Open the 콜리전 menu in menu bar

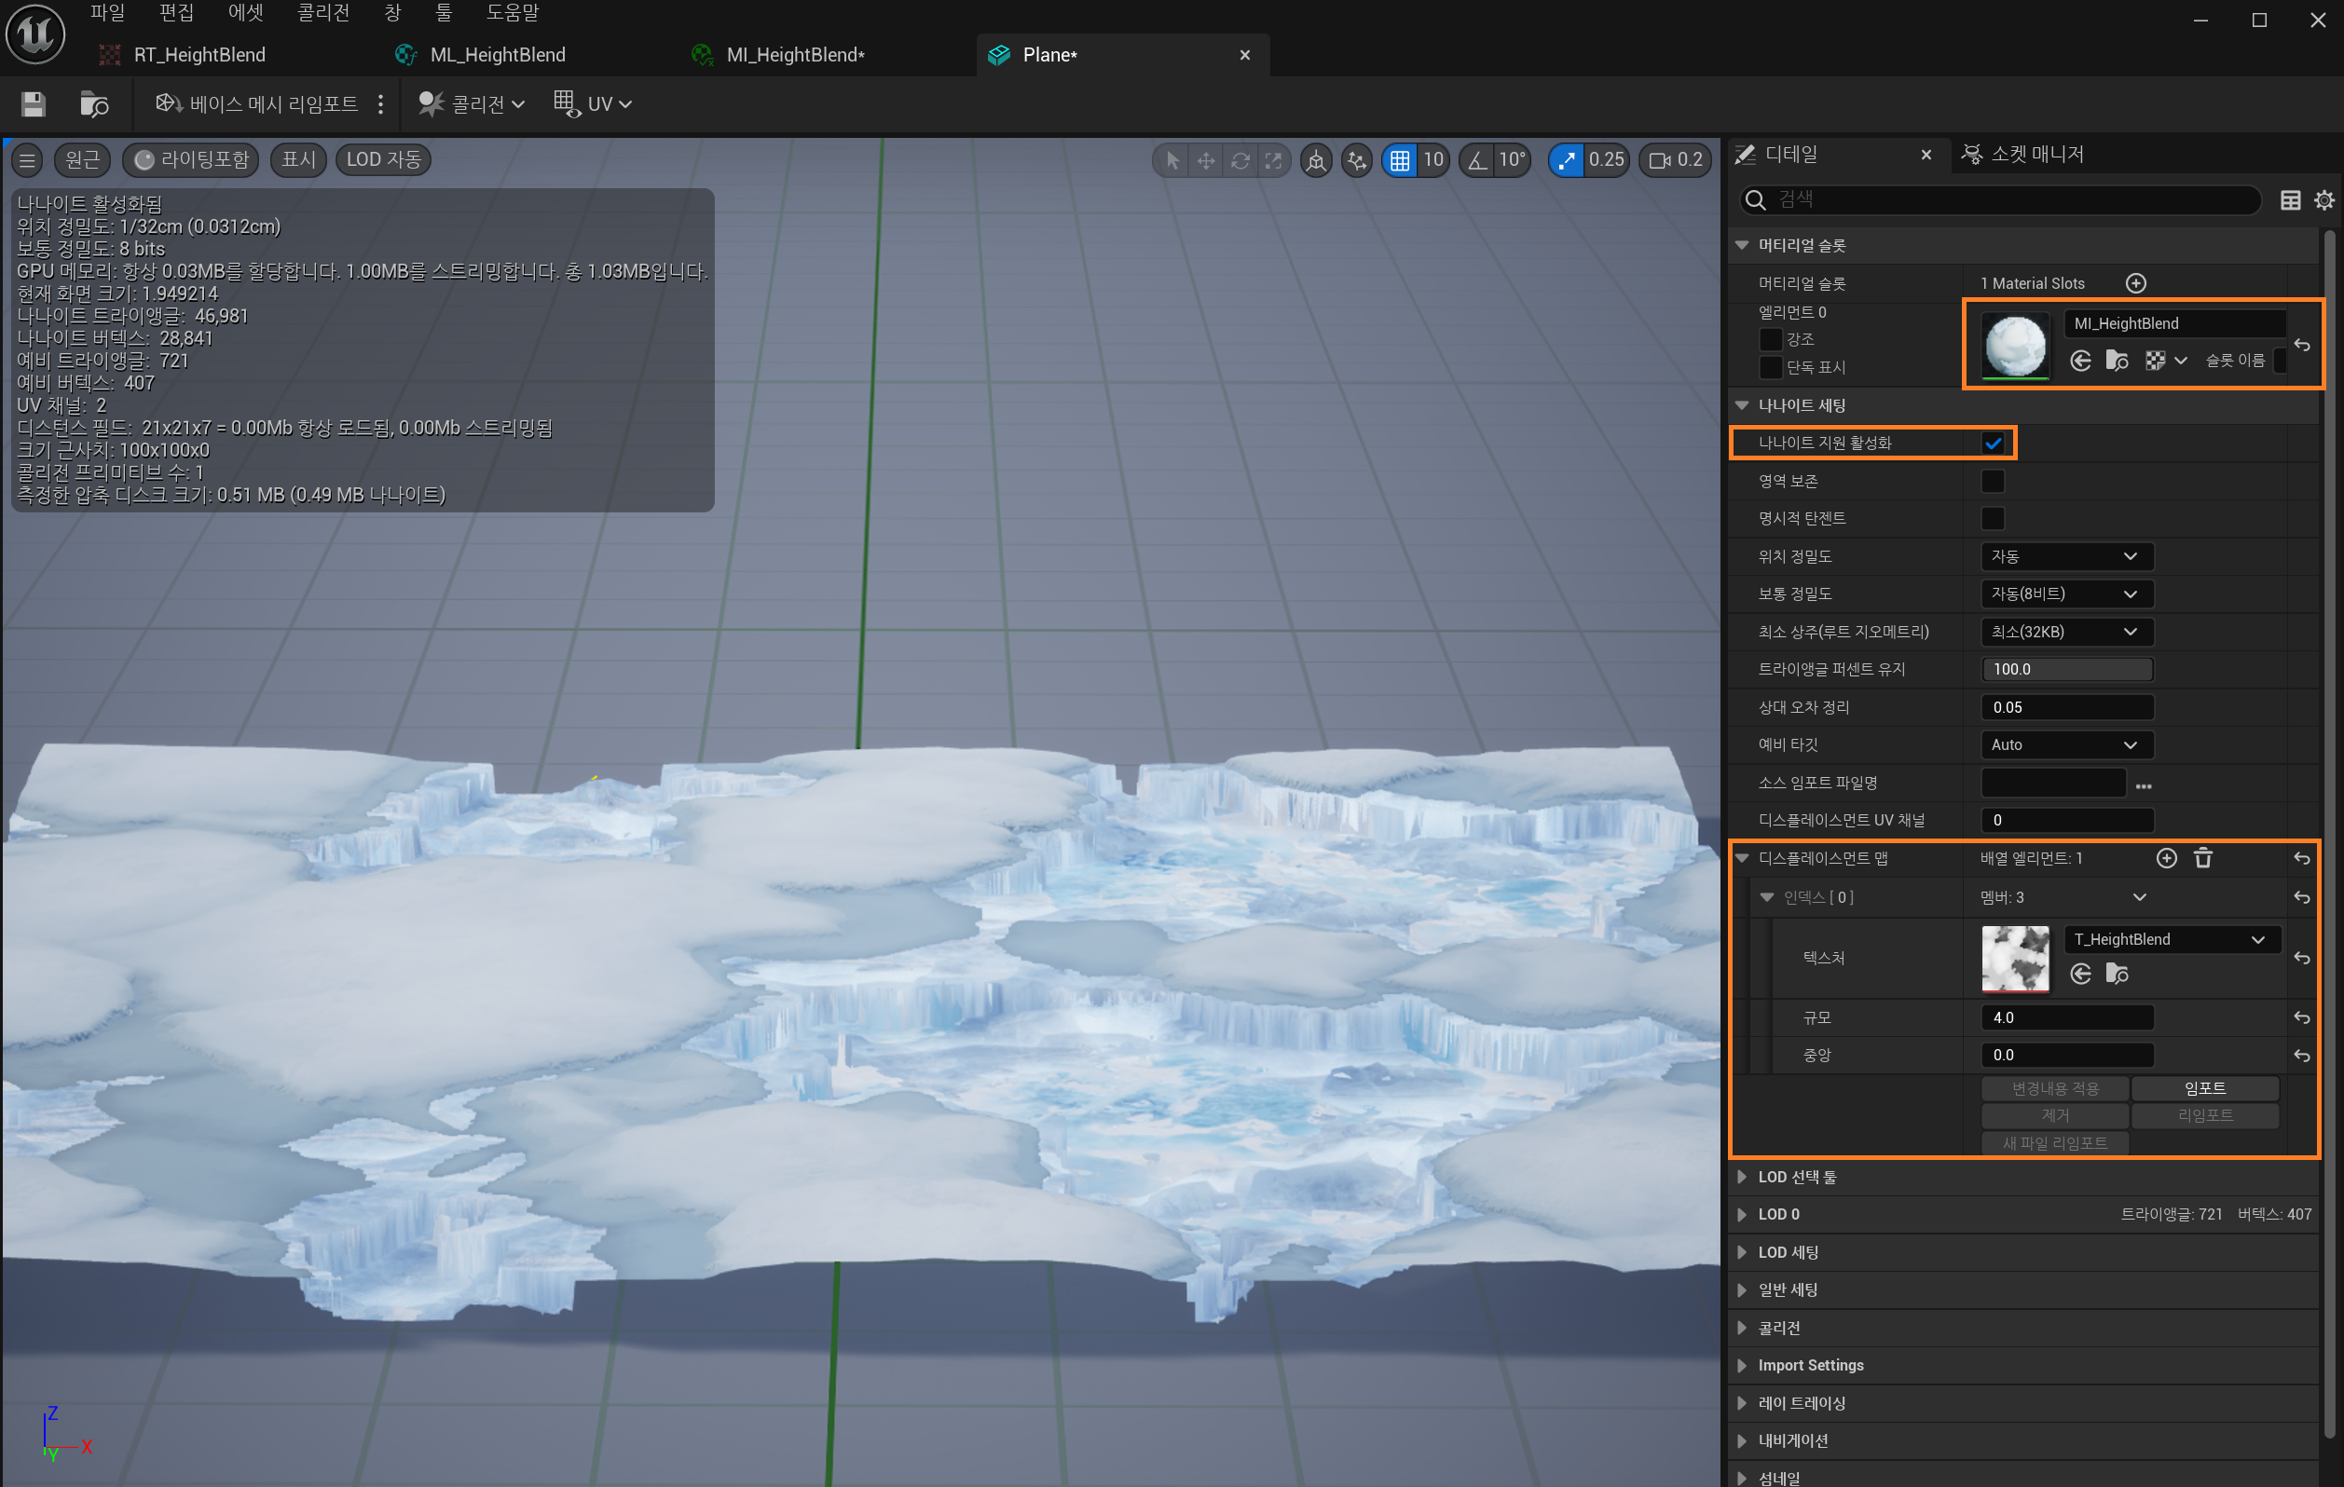(x=322, y=13)
